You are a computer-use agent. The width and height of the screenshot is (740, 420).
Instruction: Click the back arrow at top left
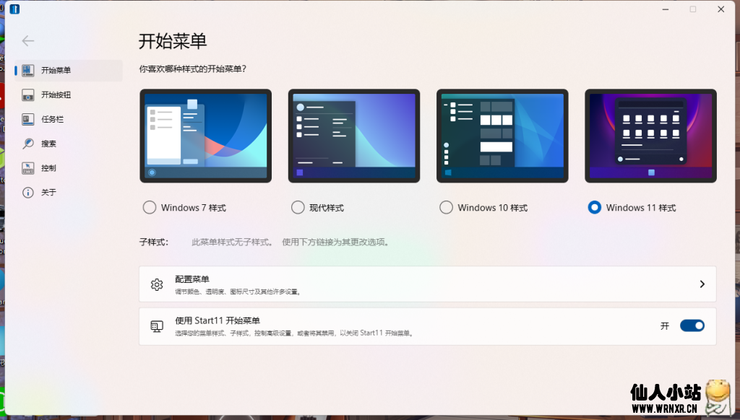(27, 41)
